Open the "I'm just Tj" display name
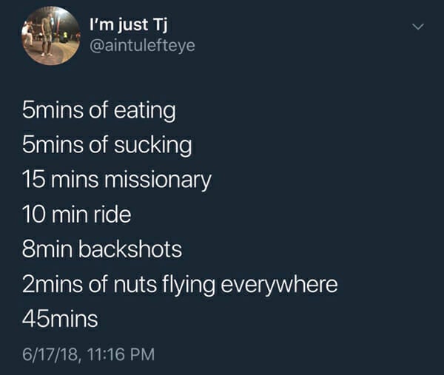The image size is (444, 375). tap(128, 25)
